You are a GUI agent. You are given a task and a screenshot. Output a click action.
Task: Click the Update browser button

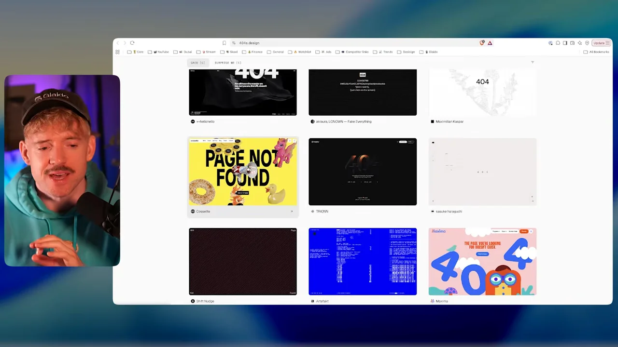point(602,43)
